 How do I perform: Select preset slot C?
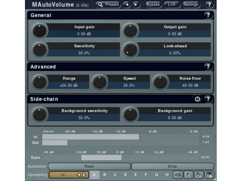pos(115,175)
